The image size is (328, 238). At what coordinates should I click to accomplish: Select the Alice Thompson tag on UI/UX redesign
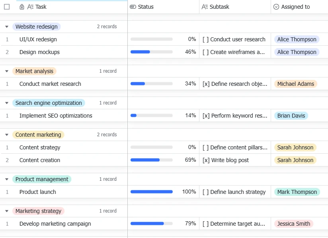pos(297,39)
